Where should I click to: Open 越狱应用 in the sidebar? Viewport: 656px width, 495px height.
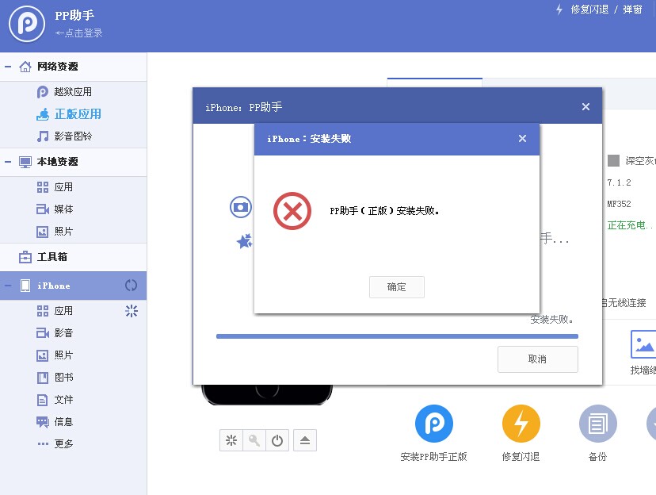(x=73, y=92)
